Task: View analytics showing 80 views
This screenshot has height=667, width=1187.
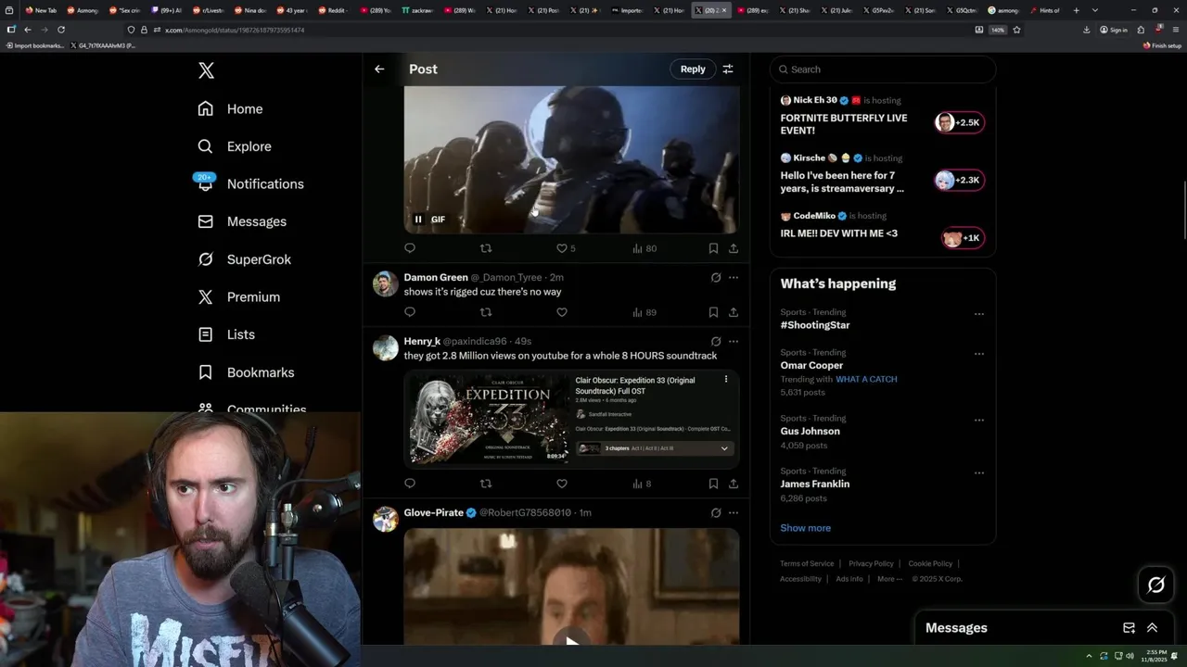Action: click(645, 248)
